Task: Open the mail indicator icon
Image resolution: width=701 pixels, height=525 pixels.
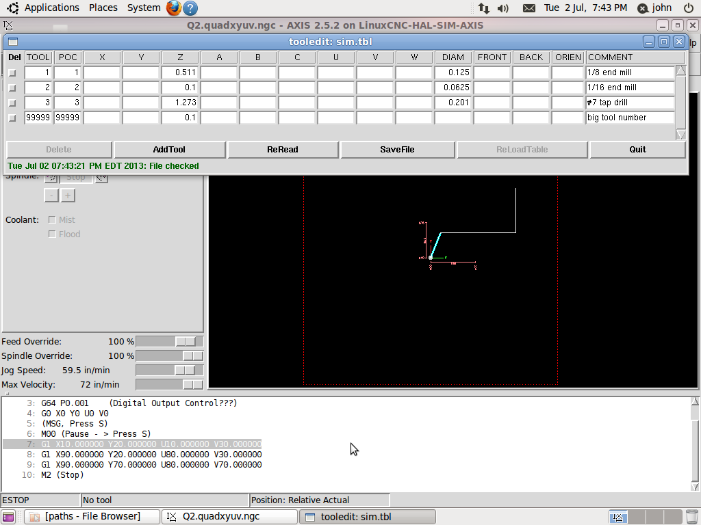Action: (x=529, y=8)
